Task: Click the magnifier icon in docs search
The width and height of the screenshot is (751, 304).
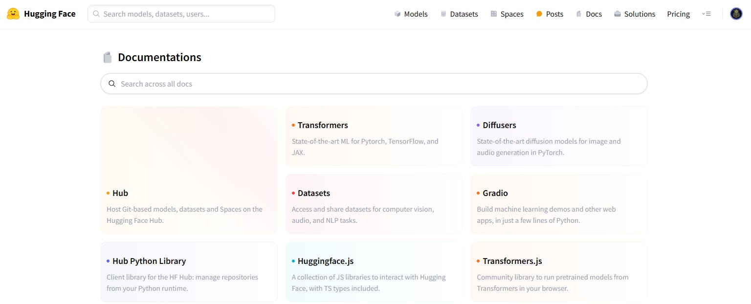Action: coord(112,84)
